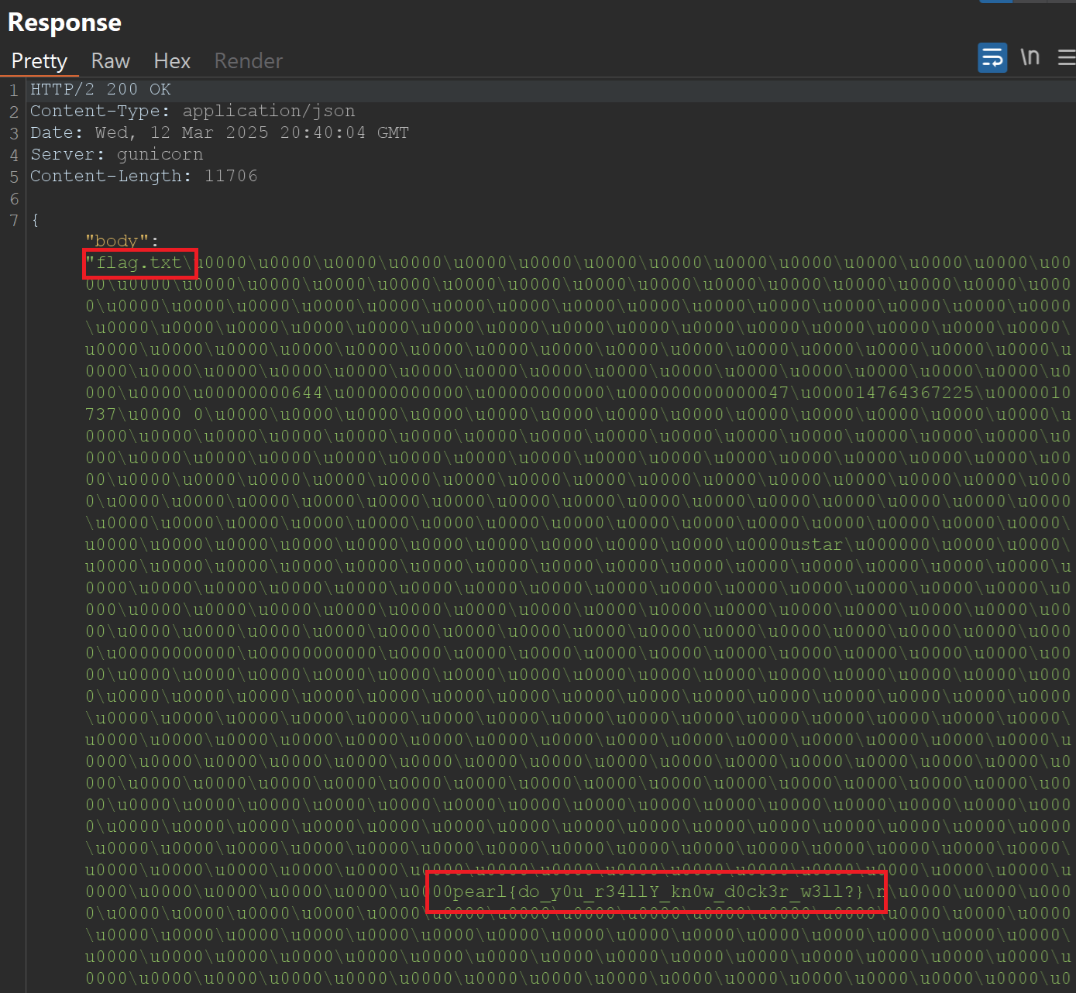This screenshot has height=993, width=1076.
Task: Place cursor on the Date header line
Action: 219,133
